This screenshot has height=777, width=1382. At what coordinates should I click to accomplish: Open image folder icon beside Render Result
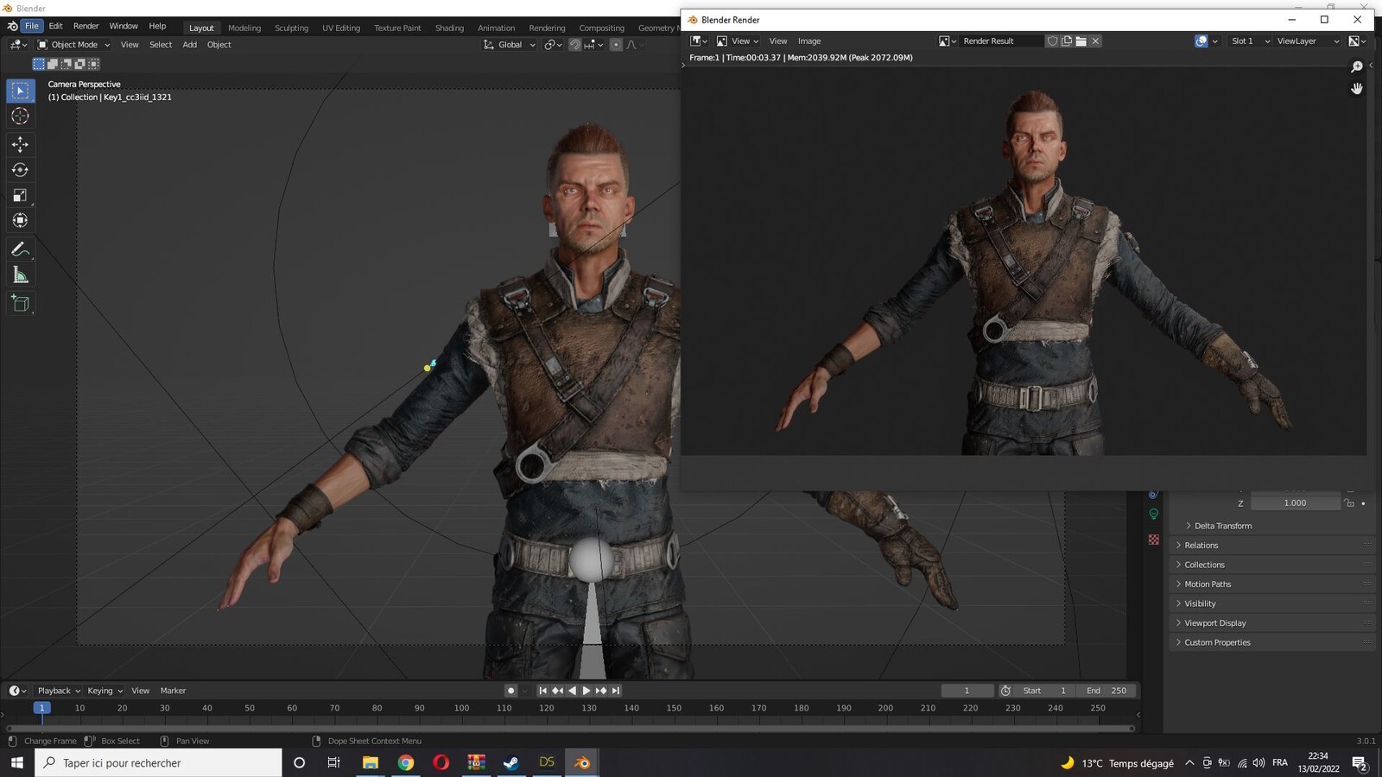pos(1081,41)
